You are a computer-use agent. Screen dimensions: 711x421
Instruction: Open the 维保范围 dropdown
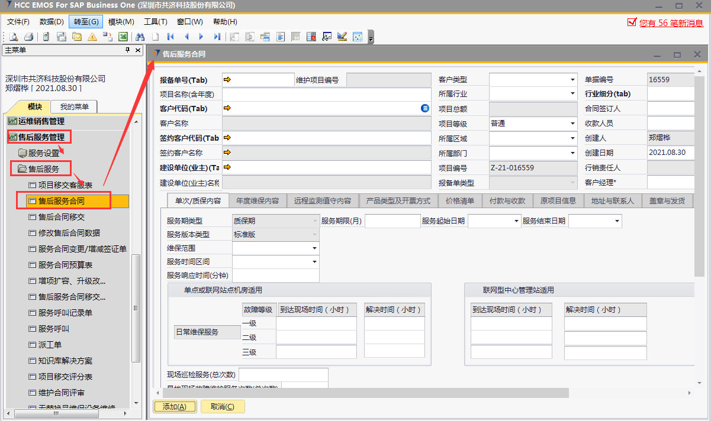coord(314,248)
